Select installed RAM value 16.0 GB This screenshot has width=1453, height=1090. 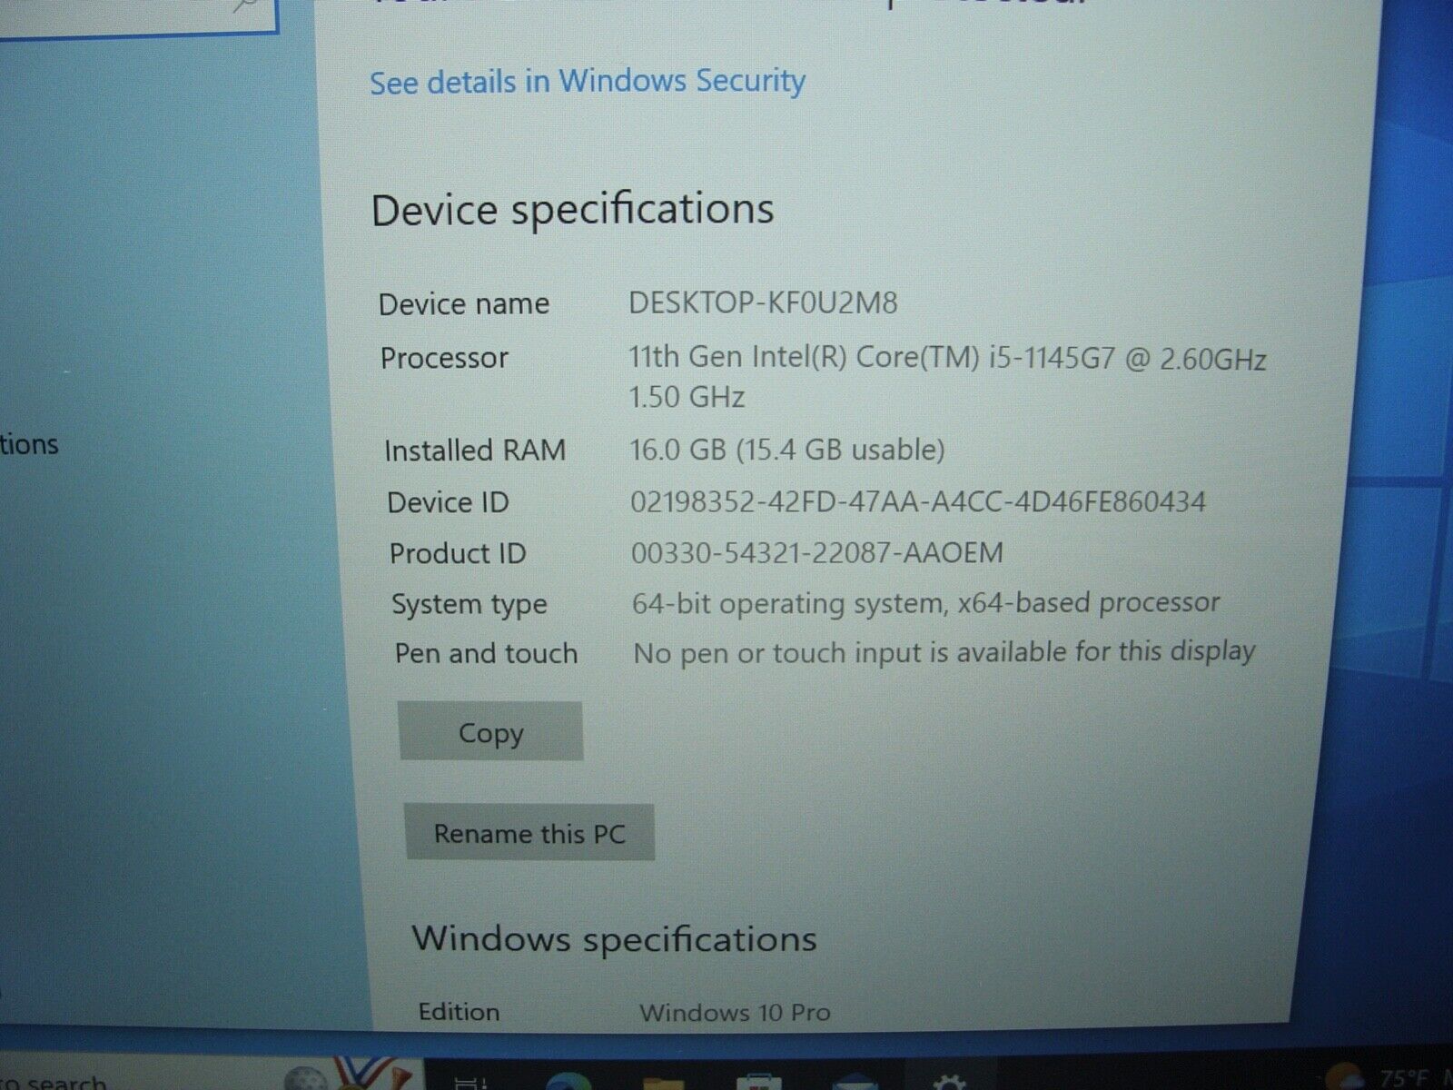click(787, 450)
